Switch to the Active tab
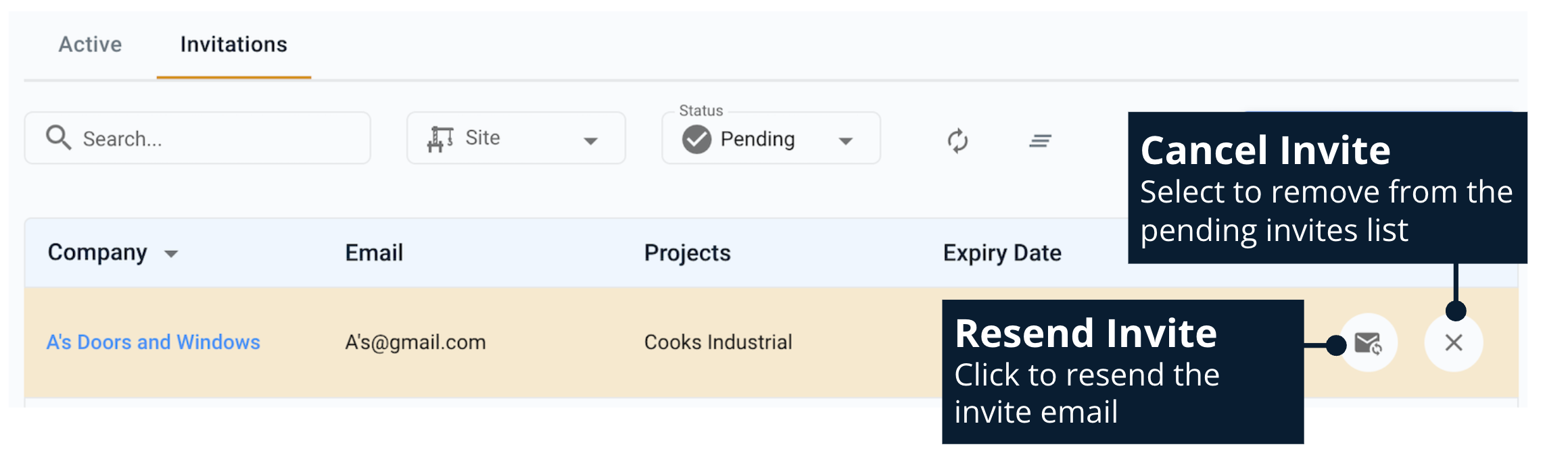Screen dimensions: 1543x451 pos(90,45)
